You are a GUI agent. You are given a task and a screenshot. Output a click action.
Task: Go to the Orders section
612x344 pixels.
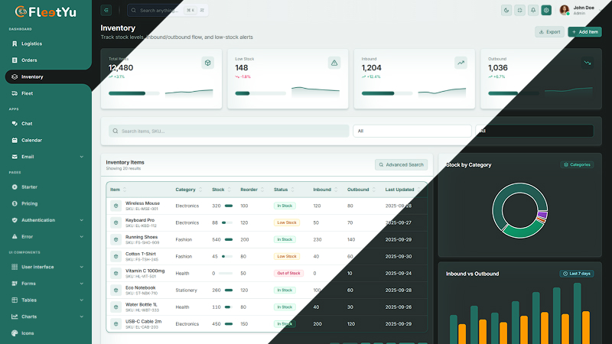(29, 60)
